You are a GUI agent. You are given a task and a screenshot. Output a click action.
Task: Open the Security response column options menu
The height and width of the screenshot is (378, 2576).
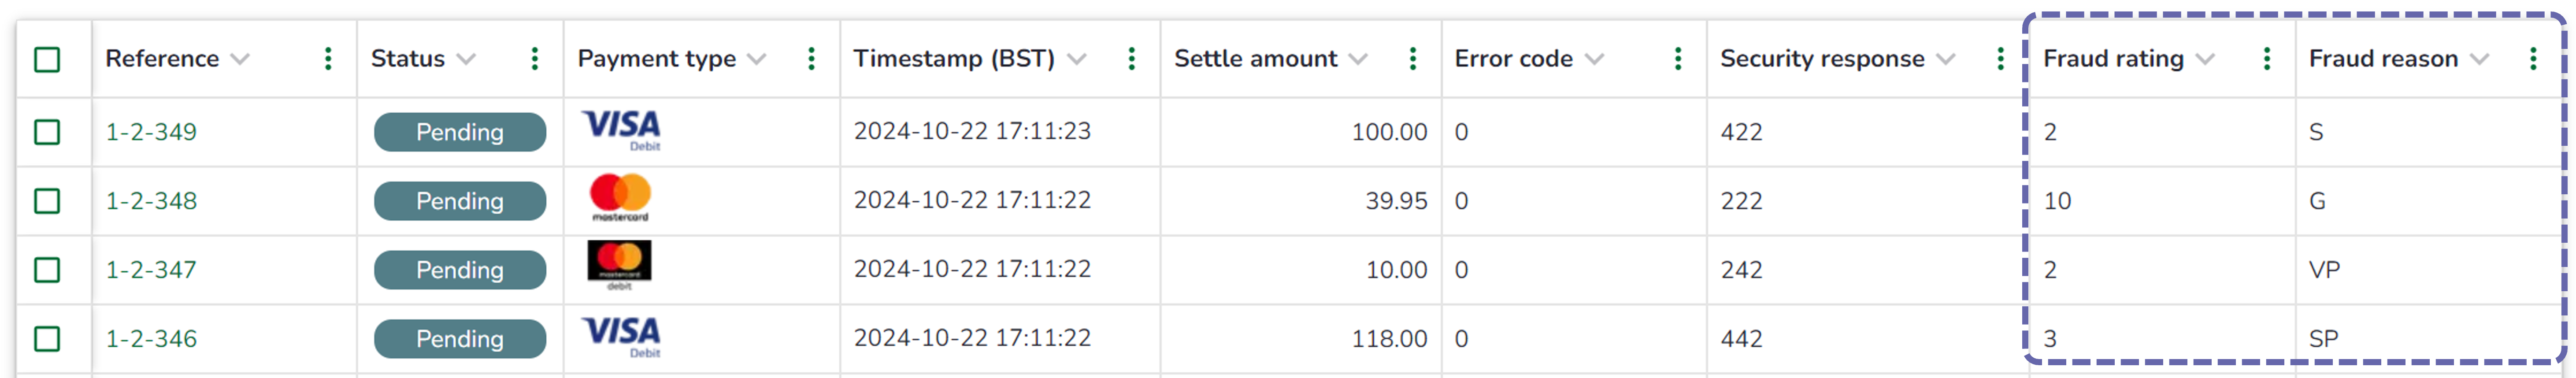point(2000,59)
